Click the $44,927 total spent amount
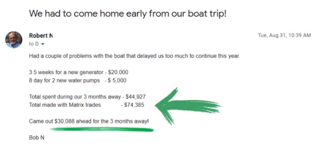Screen dimensions: 324x167 [135, 97]
